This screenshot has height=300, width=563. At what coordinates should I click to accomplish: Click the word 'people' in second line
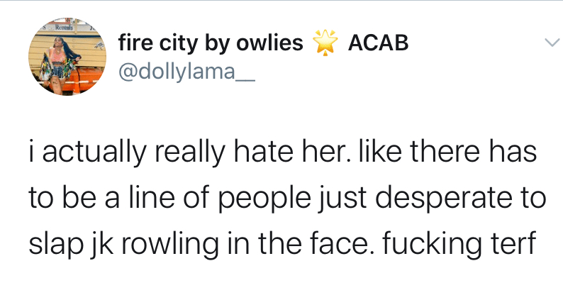point(264,198)
